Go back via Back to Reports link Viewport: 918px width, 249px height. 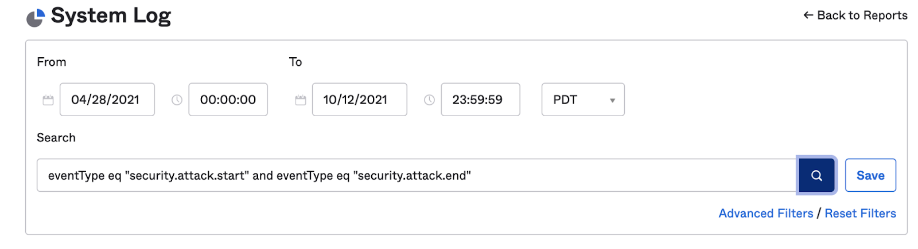855,15
